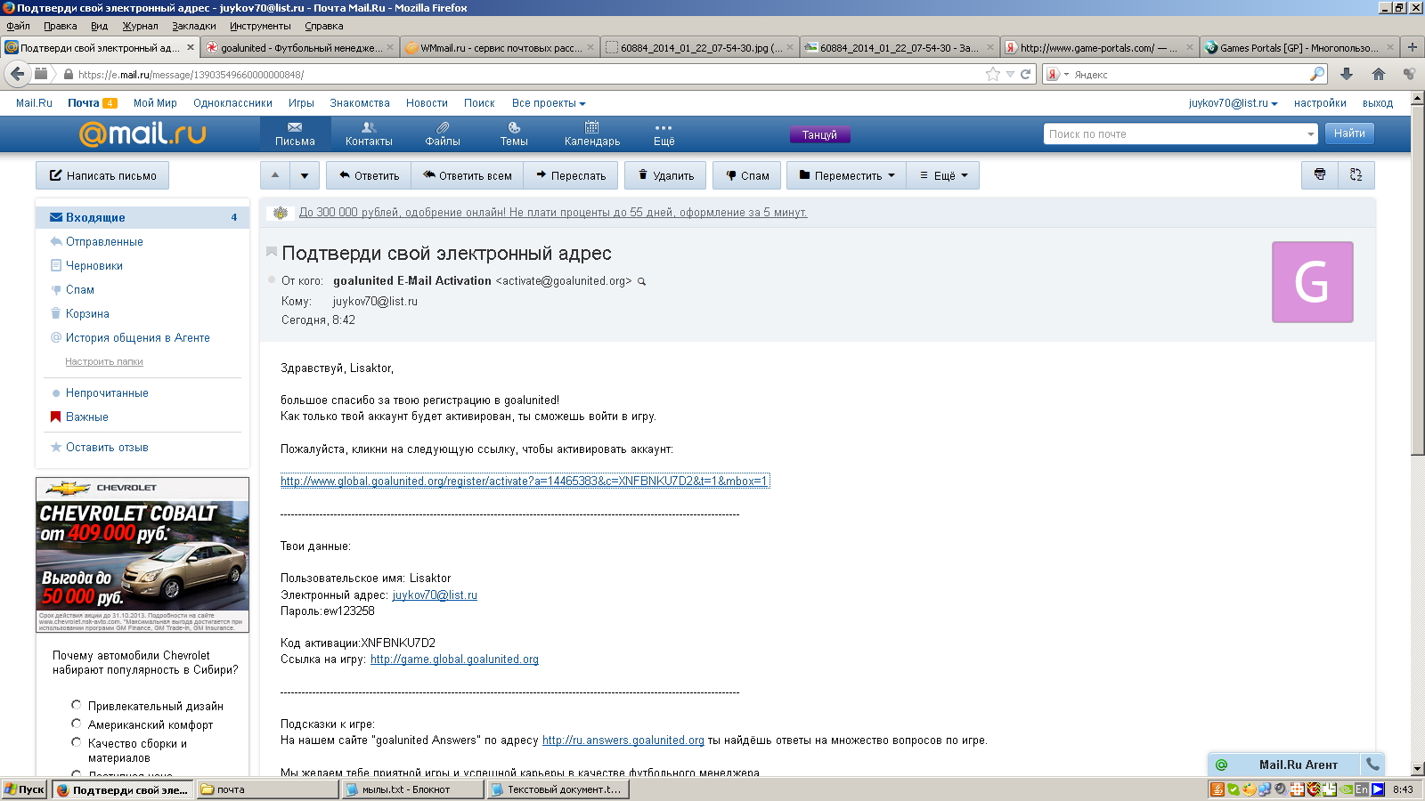
Task: Open the Письма section in mail header
Action: (295, 134)
